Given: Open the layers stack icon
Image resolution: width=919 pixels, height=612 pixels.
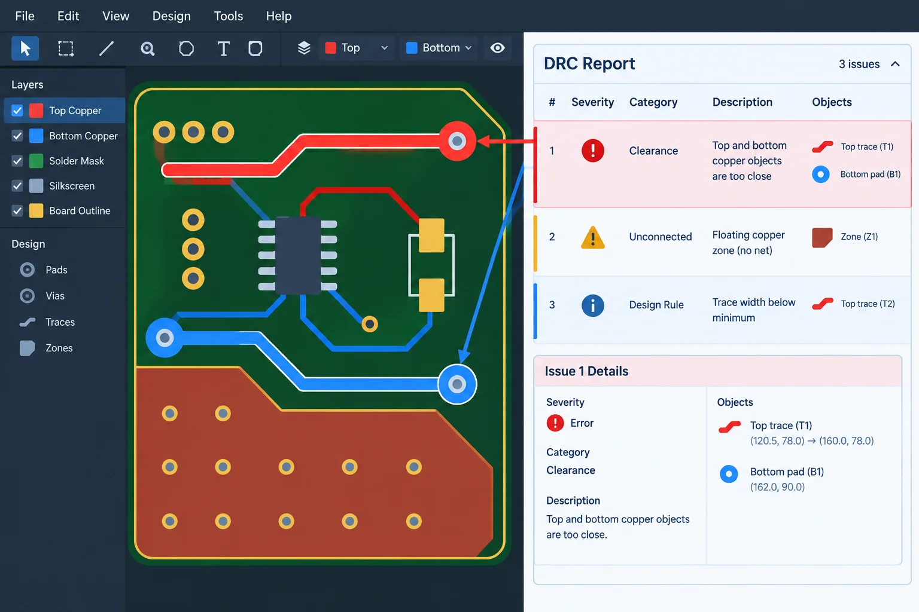Looking at the screenshot, I should (304, 48).
